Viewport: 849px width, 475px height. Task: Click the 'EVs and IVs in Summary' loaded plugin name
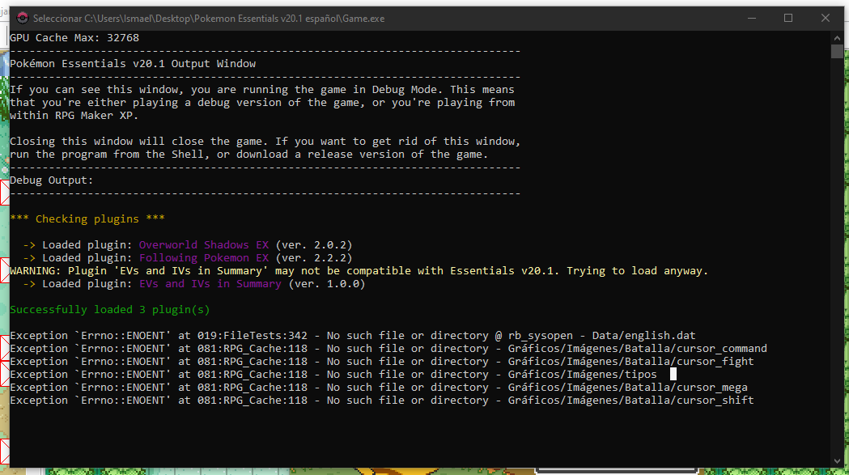(x=210, y=284)
